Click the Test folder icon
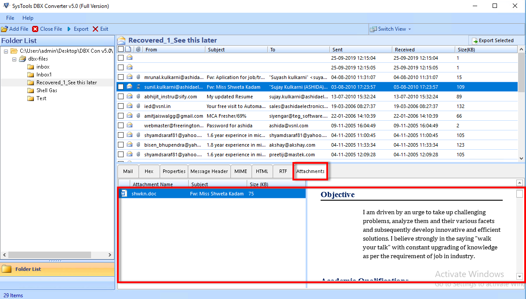This screenshot has height=299, width=526. [30, 98]
